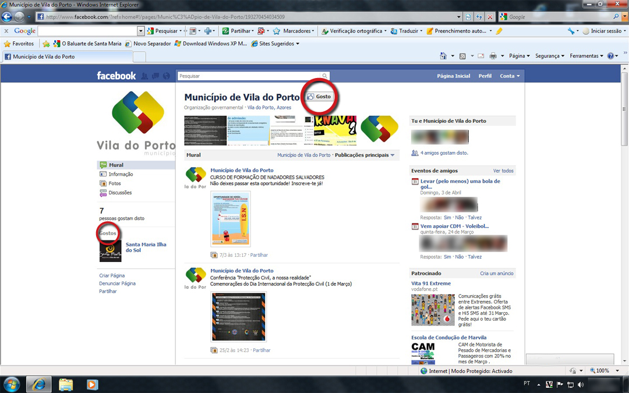Click Ver todos in Eventos de amigos

tap(503, 171)
